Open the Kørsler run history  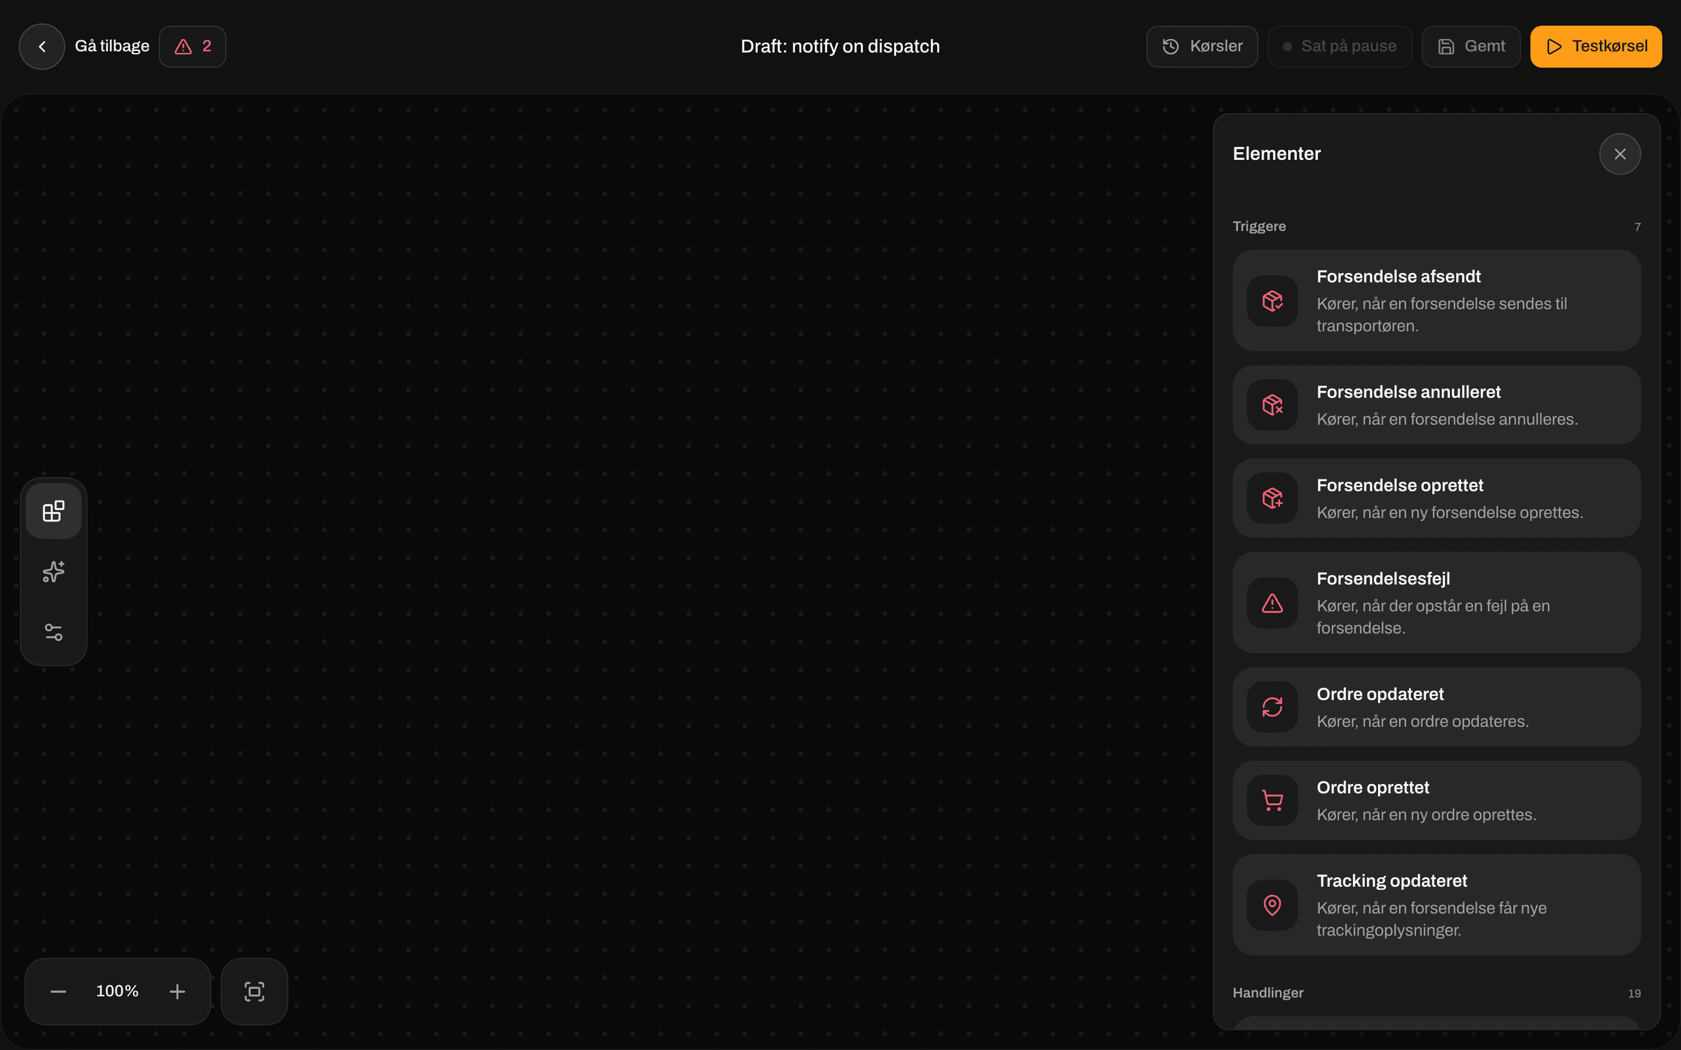tap(1202, 47)
